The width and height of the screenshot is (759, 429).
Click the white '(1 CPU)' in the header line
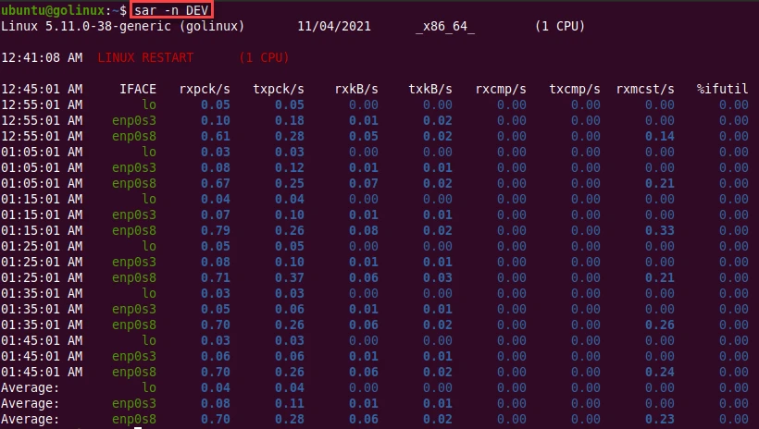[x=560, y=26]
